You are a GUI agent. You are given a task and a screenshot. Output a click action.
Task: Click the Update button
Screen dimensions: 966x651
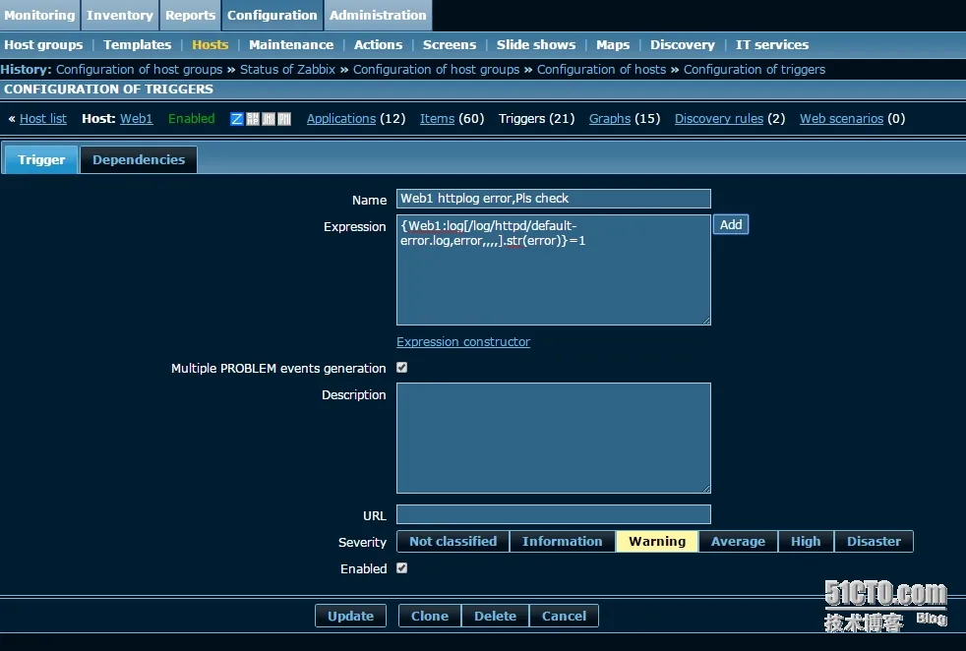[350, 616]
